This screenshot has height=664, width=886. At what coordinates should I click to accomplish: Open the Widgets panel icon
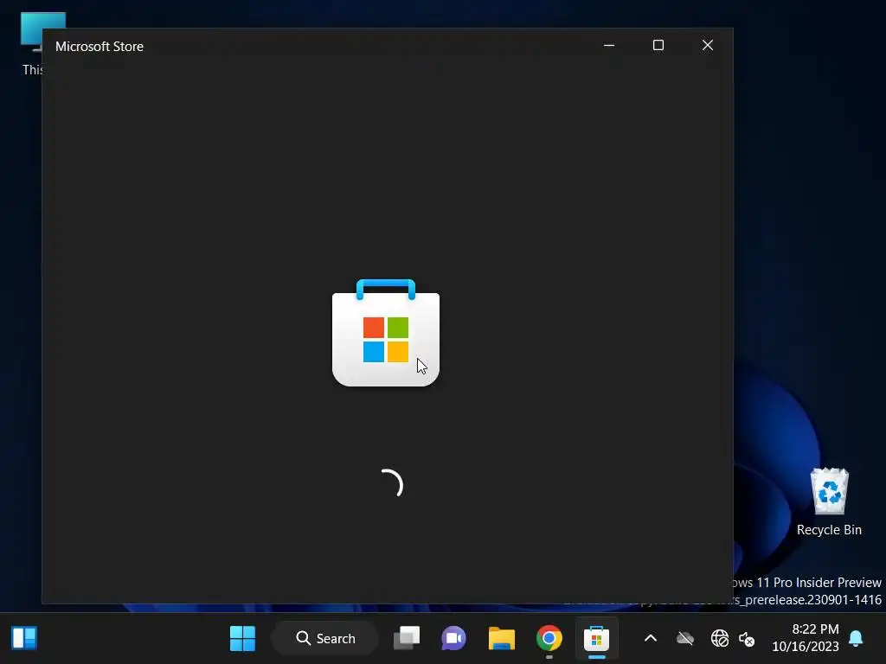[x=24, y=639]
